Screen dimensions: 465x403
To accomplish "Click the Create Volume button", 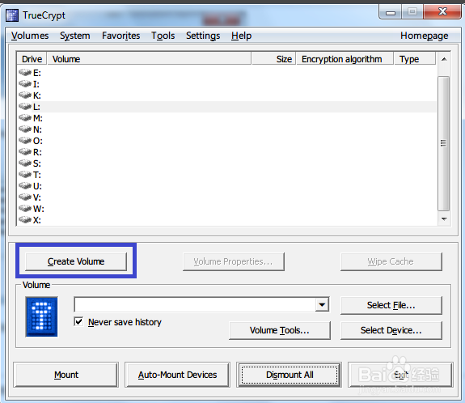I will tap(76, 261).
